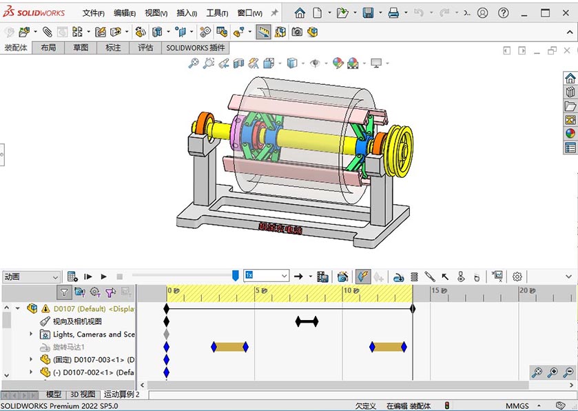Toggle the menu bar pin icon

pyautogui.click(x=274, y=12)
